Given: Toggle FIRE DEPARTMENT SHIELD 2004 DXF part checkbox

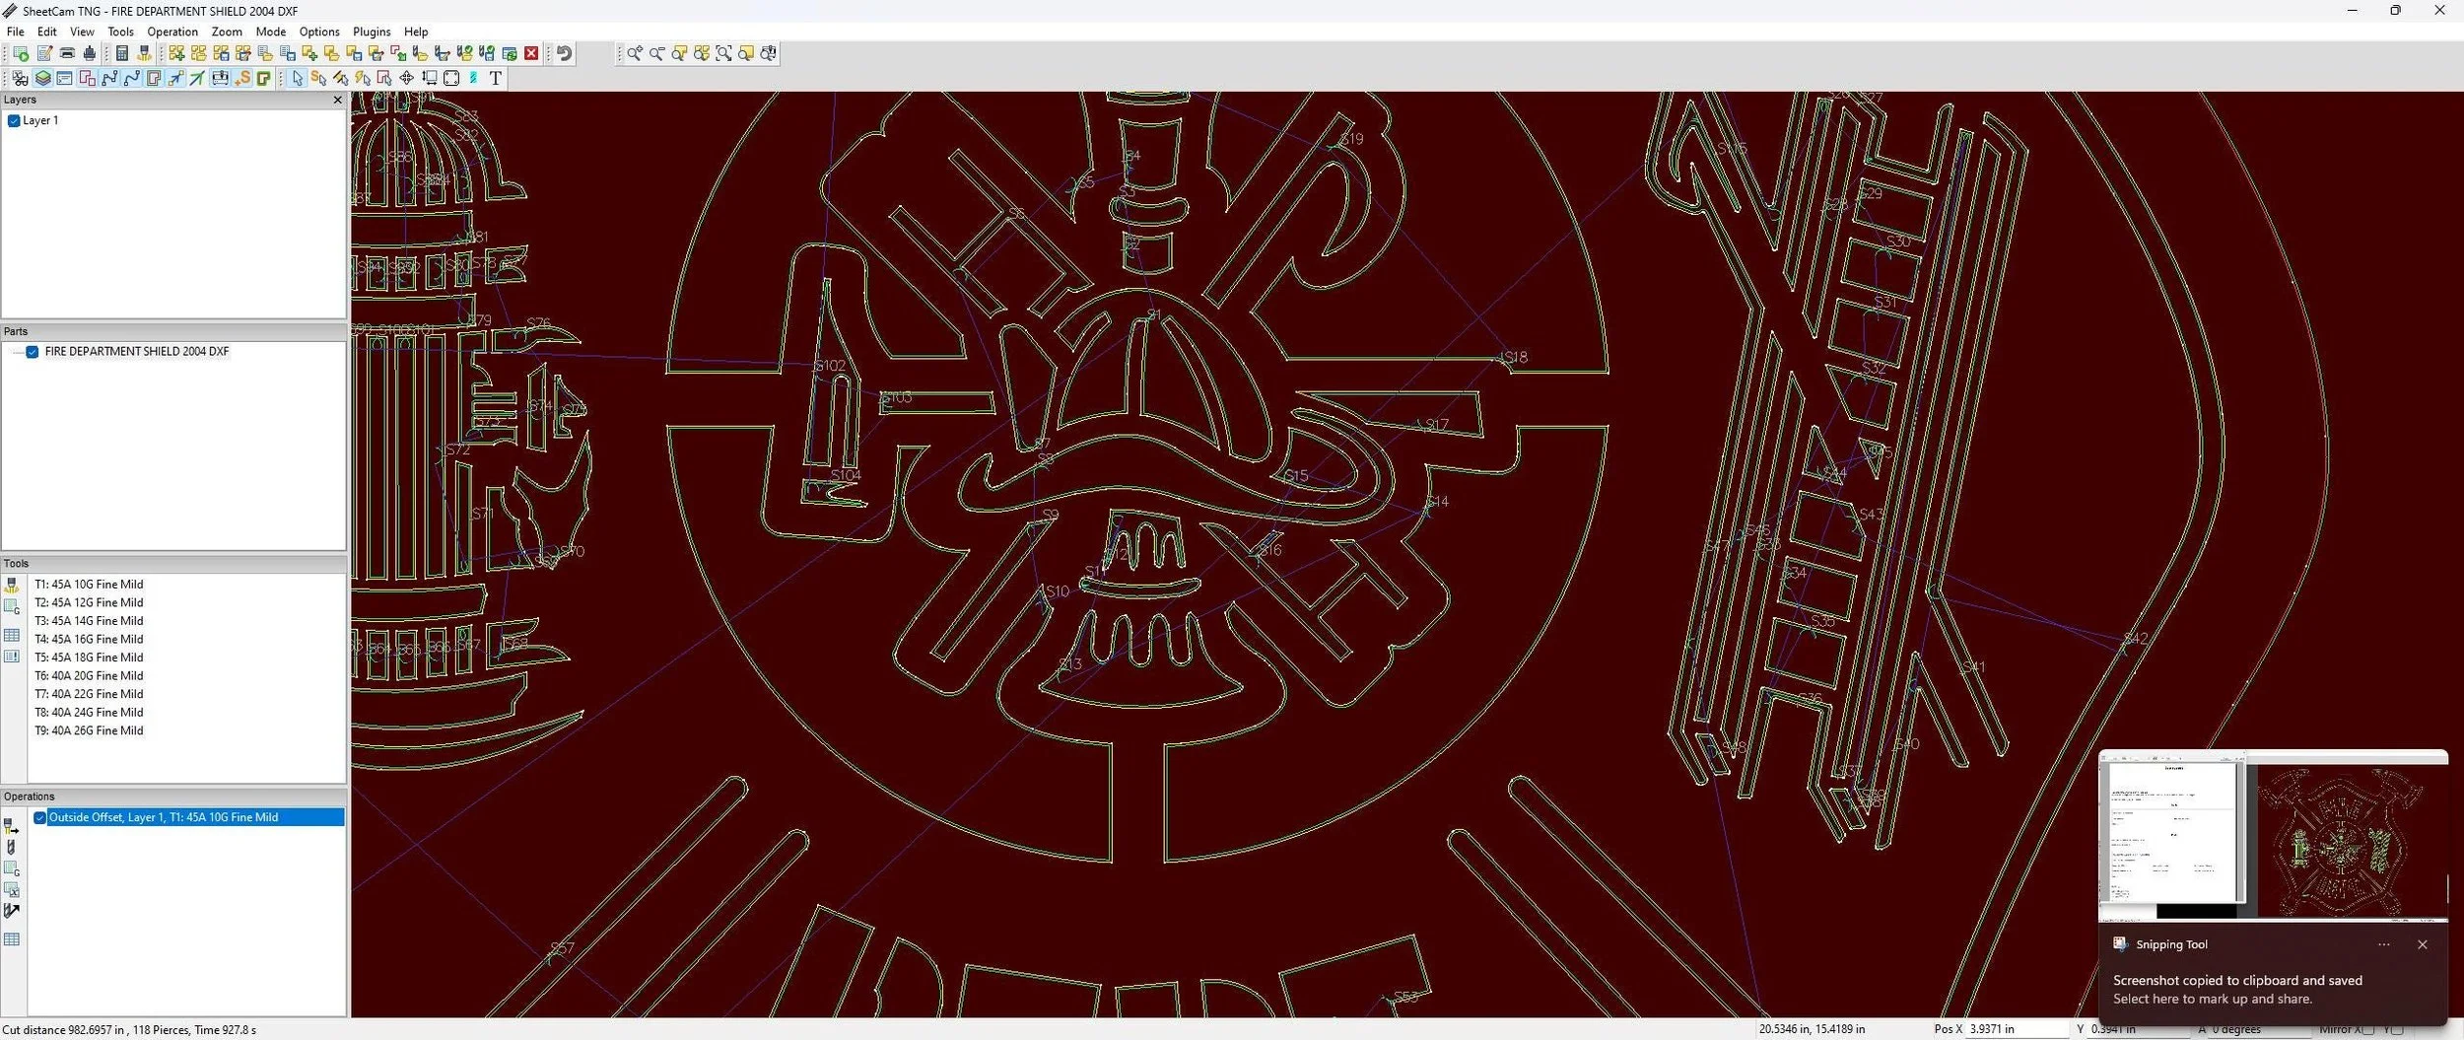Looking at the screenshot, I should (x=33, y=351).
